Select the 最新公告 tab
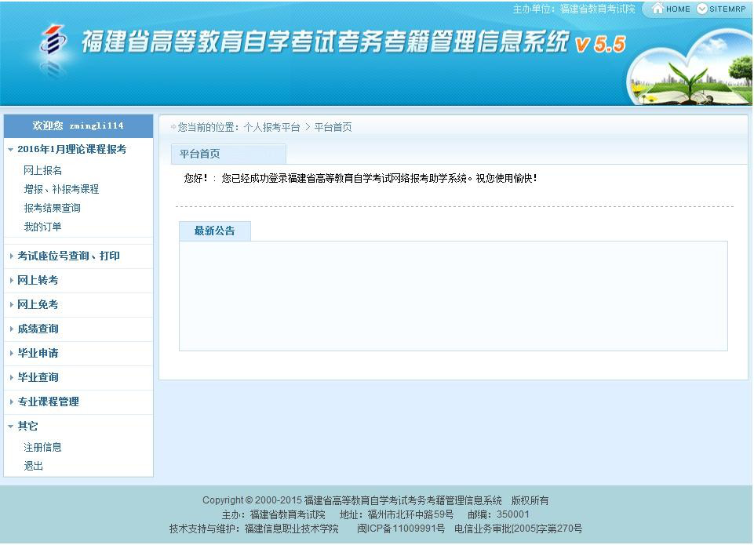This screenshot has width=754, height=545. 214,231
